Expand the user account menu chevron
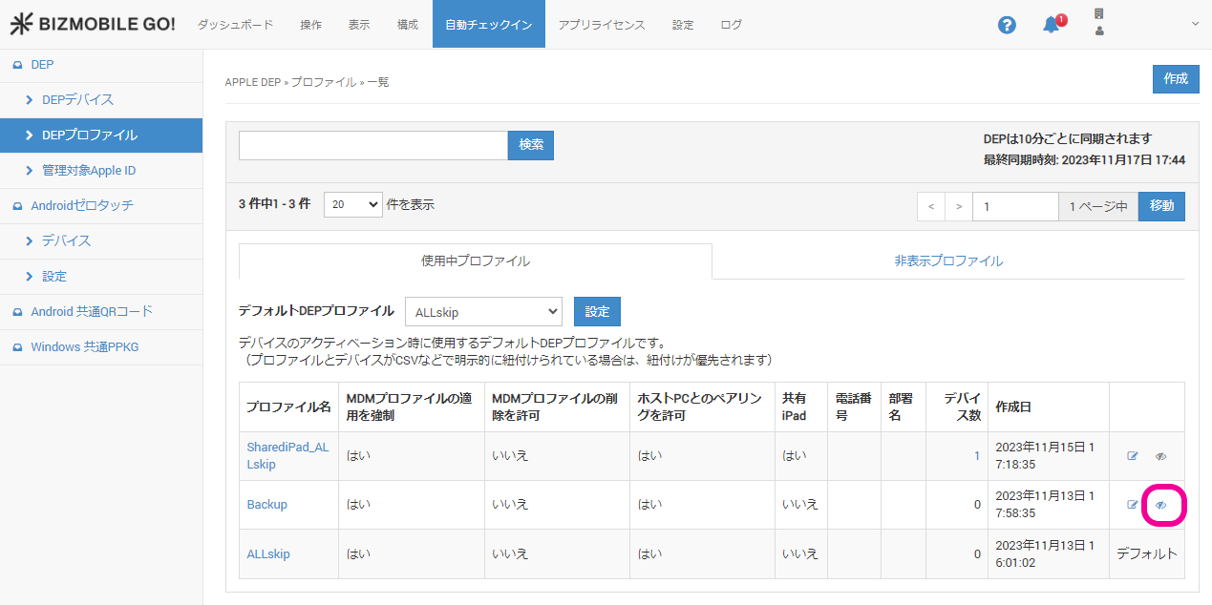 pyautogui.click(x=1195, y=24)
